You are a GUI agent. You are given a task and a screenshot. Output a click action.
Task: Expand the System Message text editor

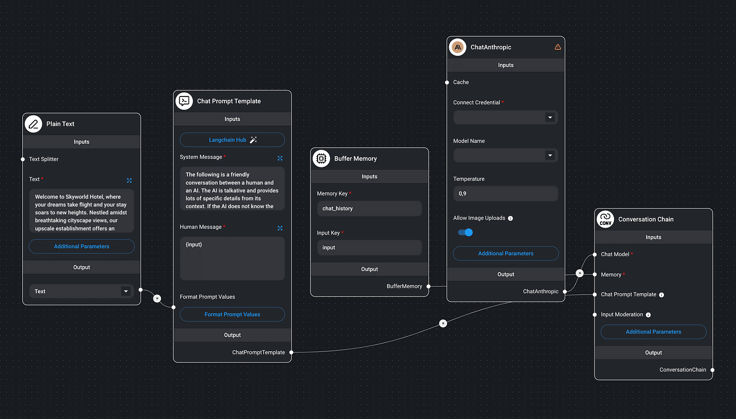tap(280, 158)
